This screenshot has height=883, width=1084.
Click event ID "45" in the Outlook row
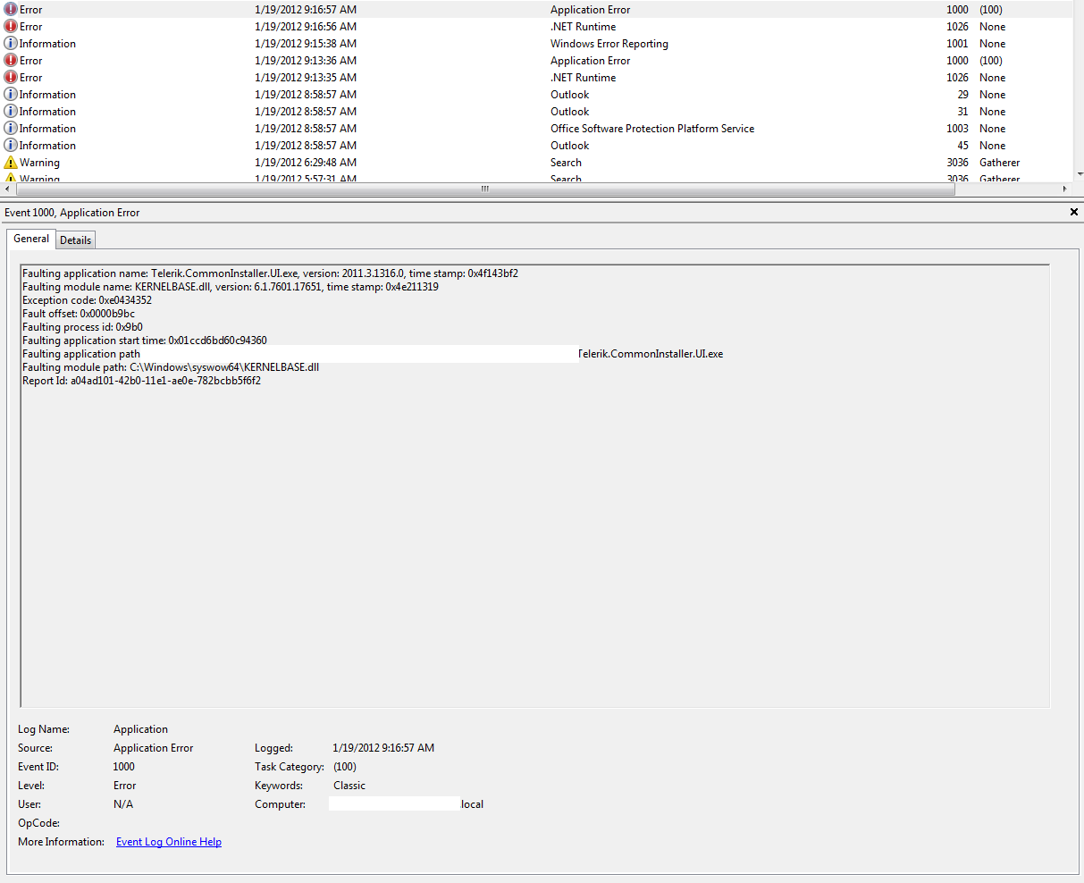point(962,146)
